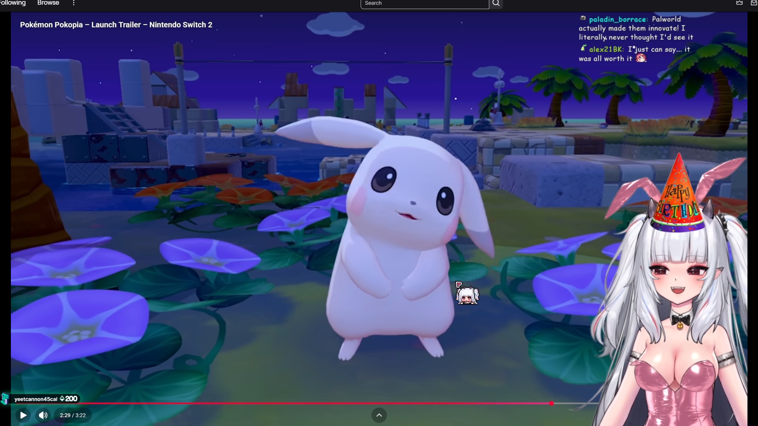The image size is (758, 426).
Task: Click the yeetcannon45cal avatar icon
Action: 5,399
